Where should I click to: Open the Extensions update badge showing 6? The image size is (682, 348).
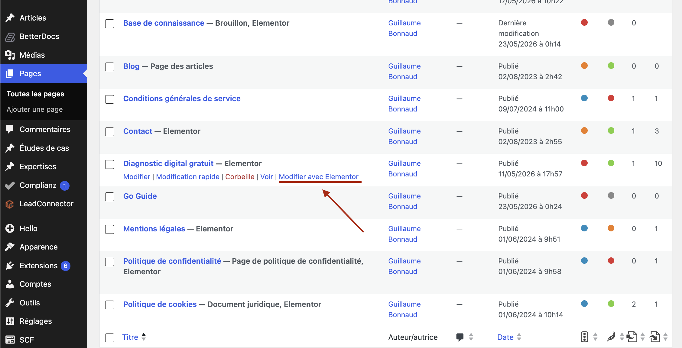pos(66,266)
